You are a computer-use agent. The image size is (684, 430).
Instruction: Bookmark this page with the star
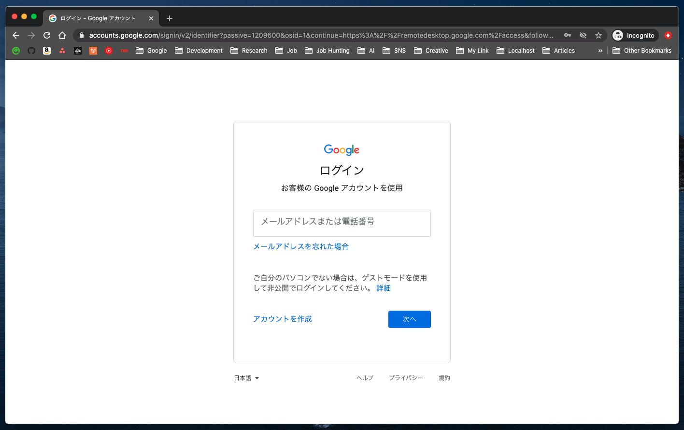click(x=598, y=35)
